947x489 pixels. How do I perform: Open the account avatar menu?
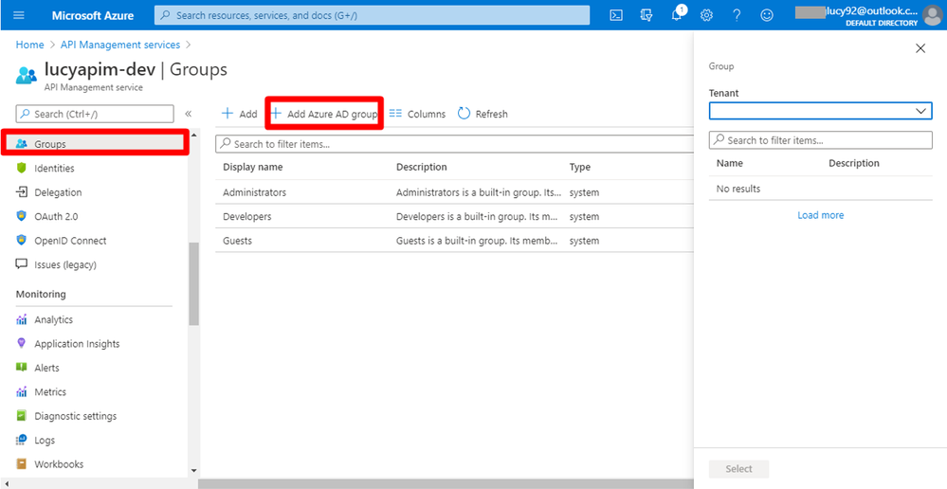pos(933,15)
